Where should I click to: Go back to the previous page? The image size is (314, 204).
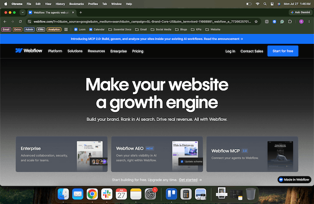coord(5,22)
